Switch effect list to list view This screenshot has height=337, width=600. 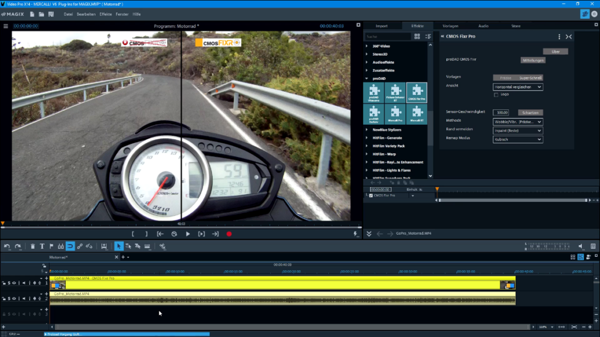(x=428, y=36)
